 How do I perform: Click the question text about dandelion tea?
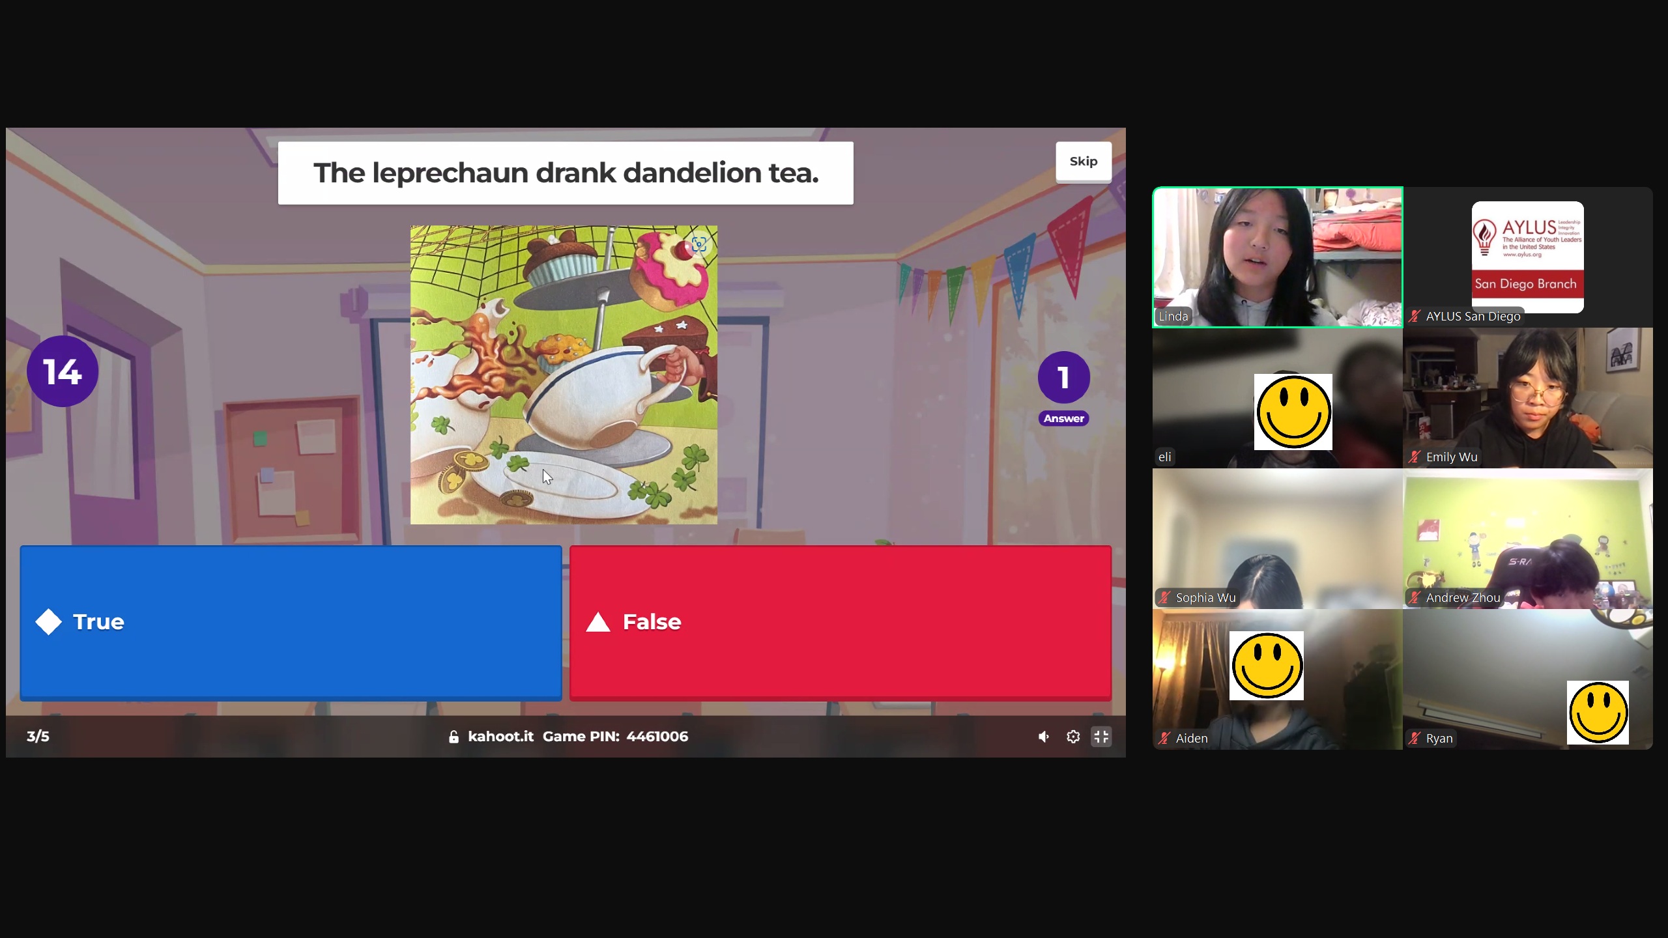566,173
